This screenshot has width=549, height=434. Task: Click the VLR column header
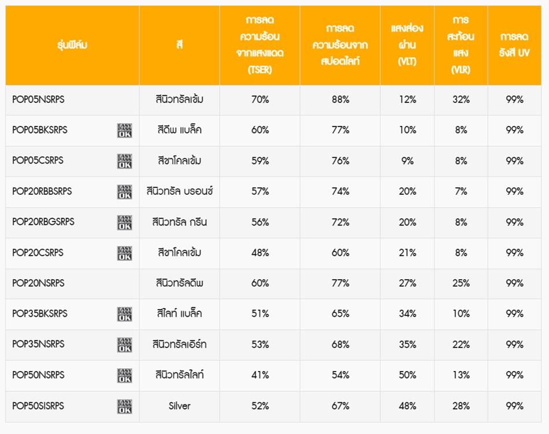[x=461, y=45]
